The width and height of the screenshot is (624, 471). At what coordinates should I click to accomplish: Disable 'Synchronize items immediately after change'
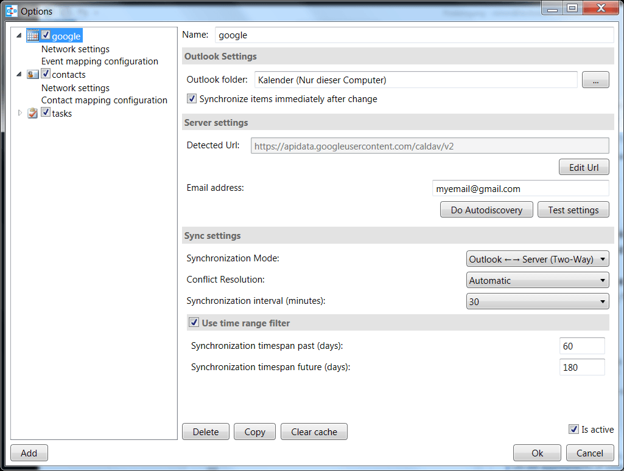coord(191,98)
